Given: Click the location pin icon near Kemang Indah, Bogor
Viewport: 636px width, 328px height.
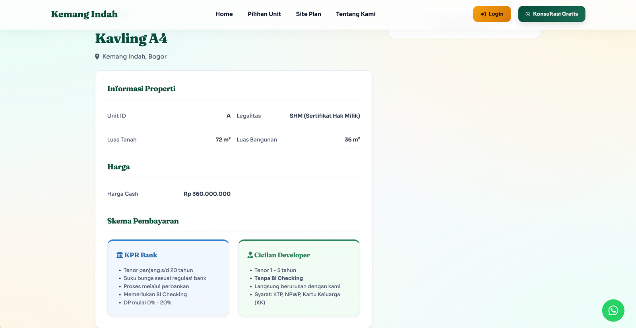Looking at the screenshot, I should [97, 57].
